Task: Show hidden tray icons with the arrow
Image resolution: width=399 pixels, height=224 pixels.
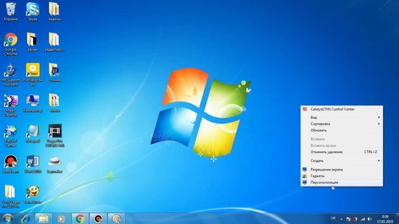Action: click(341, 219)
